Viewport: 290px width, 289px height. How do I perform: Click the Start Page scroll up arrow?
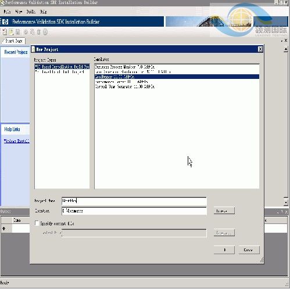coord(286,49)
